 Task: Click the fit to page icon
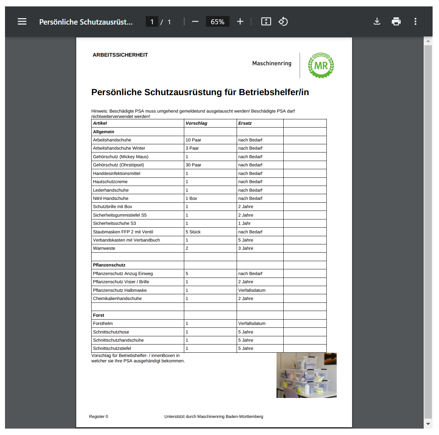point(266,22)
